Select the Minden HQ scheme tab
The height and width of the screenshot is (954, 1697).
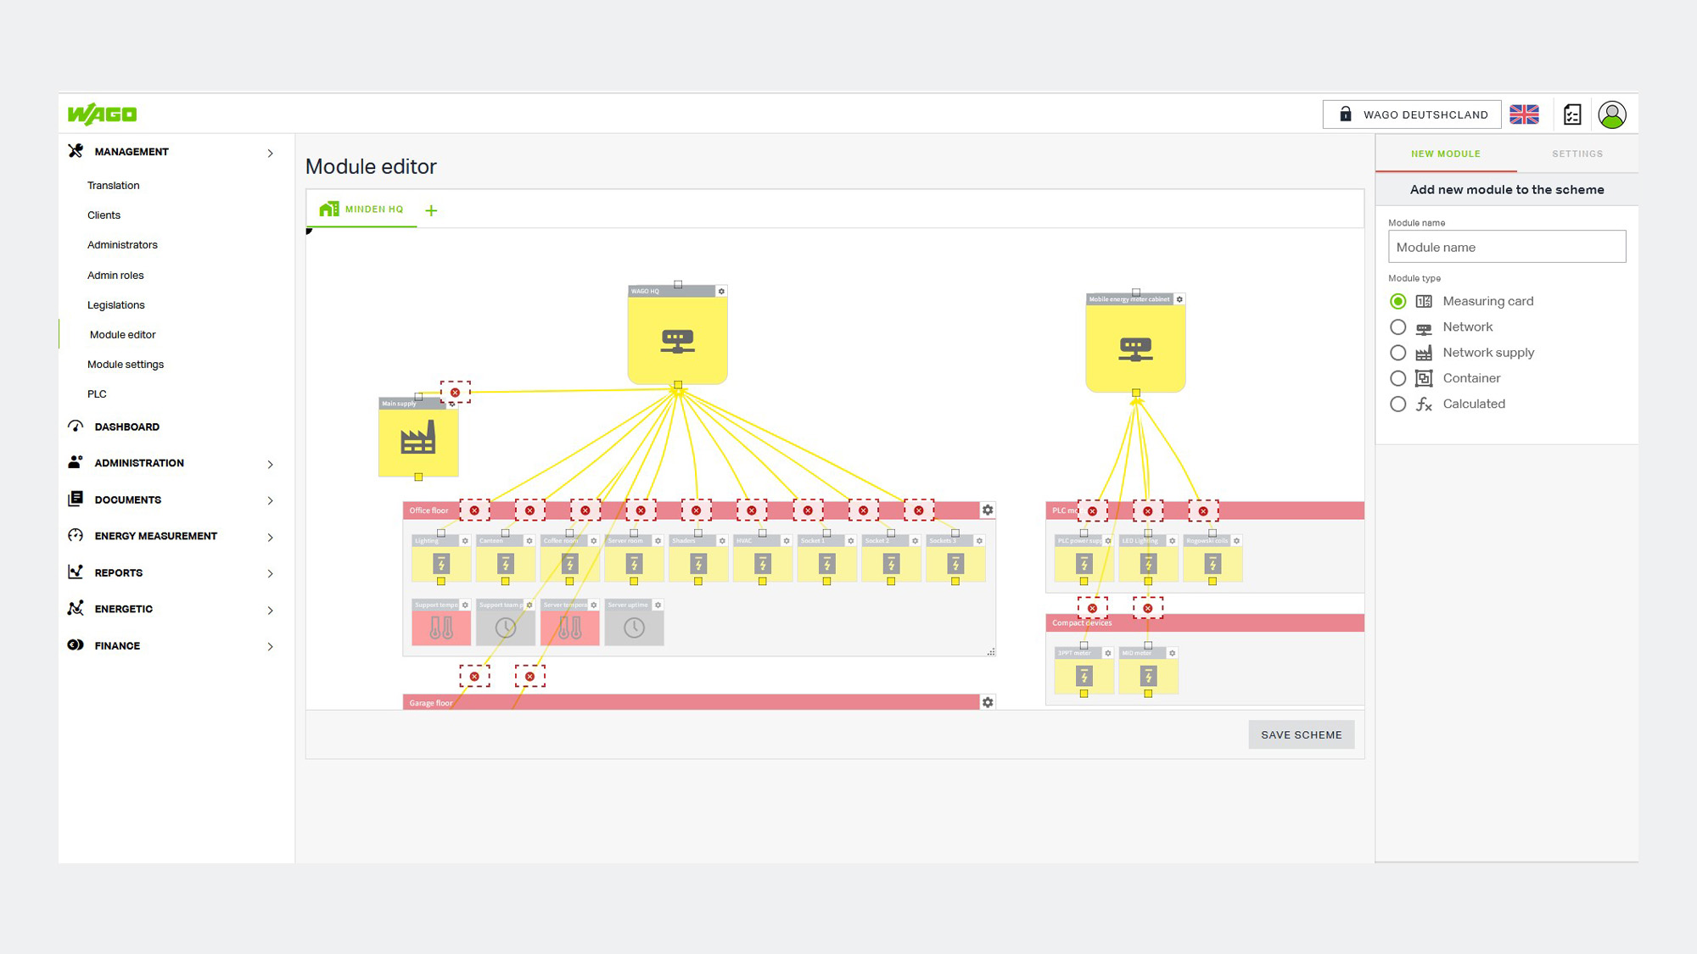(362, 209)
